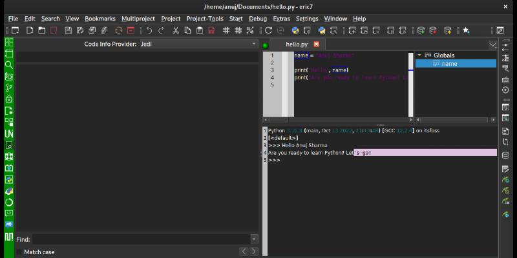Click the Restart shell circular arrow icon
Screen dimensions: 517x258
pos(268,30)
